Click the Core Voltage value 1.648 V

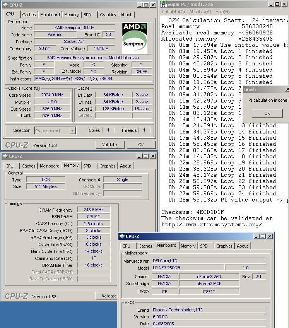pos(101,48)
